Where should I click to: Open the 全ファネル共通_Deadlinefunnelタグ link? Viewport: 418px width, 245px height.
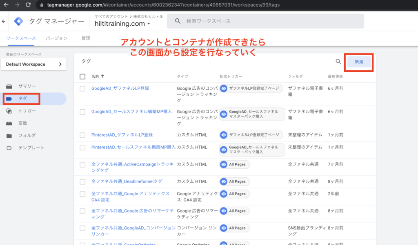click(127, 181)
